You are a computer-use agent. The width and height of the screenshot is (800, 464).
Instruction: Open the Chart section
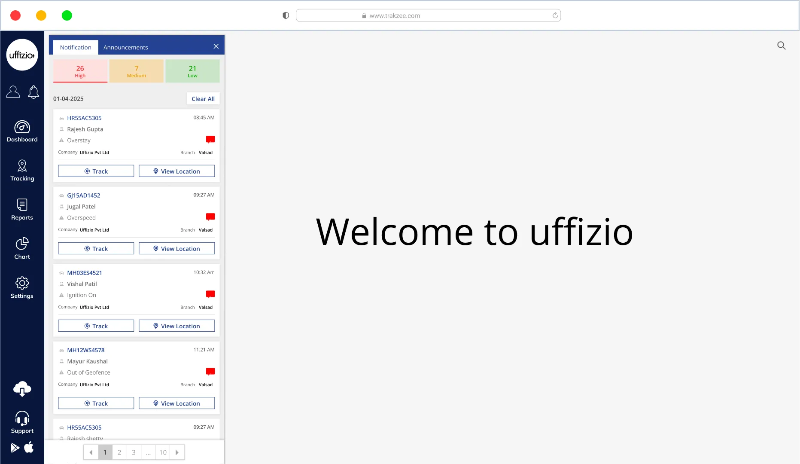[x=22, y=249]
